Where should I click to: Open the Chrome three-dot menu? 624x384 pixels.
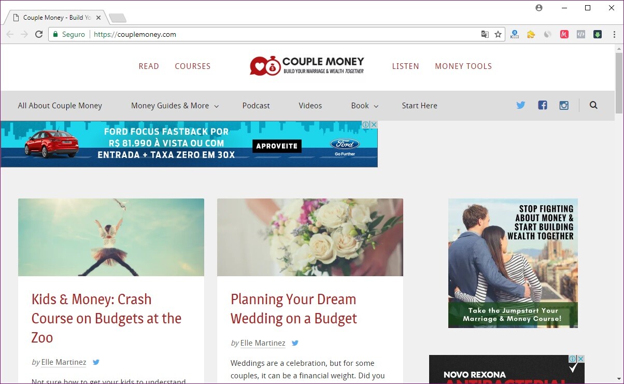coord(615,34)
